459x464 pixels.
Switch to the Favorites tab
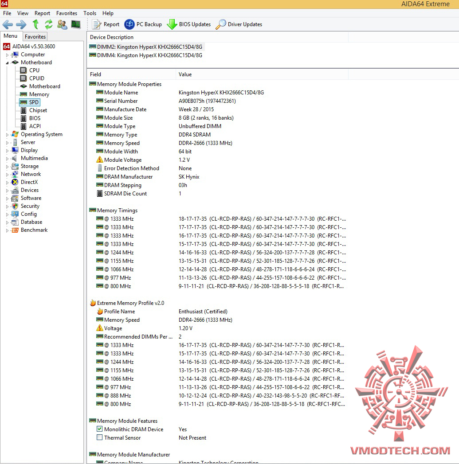pos(35,37)
